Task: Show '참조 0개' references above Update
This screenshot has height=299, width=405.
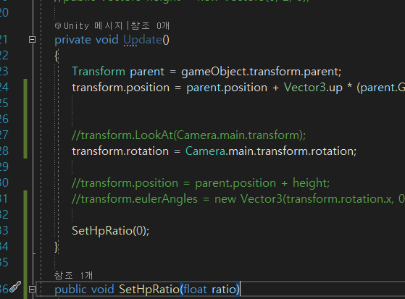Action: (150, 25)
